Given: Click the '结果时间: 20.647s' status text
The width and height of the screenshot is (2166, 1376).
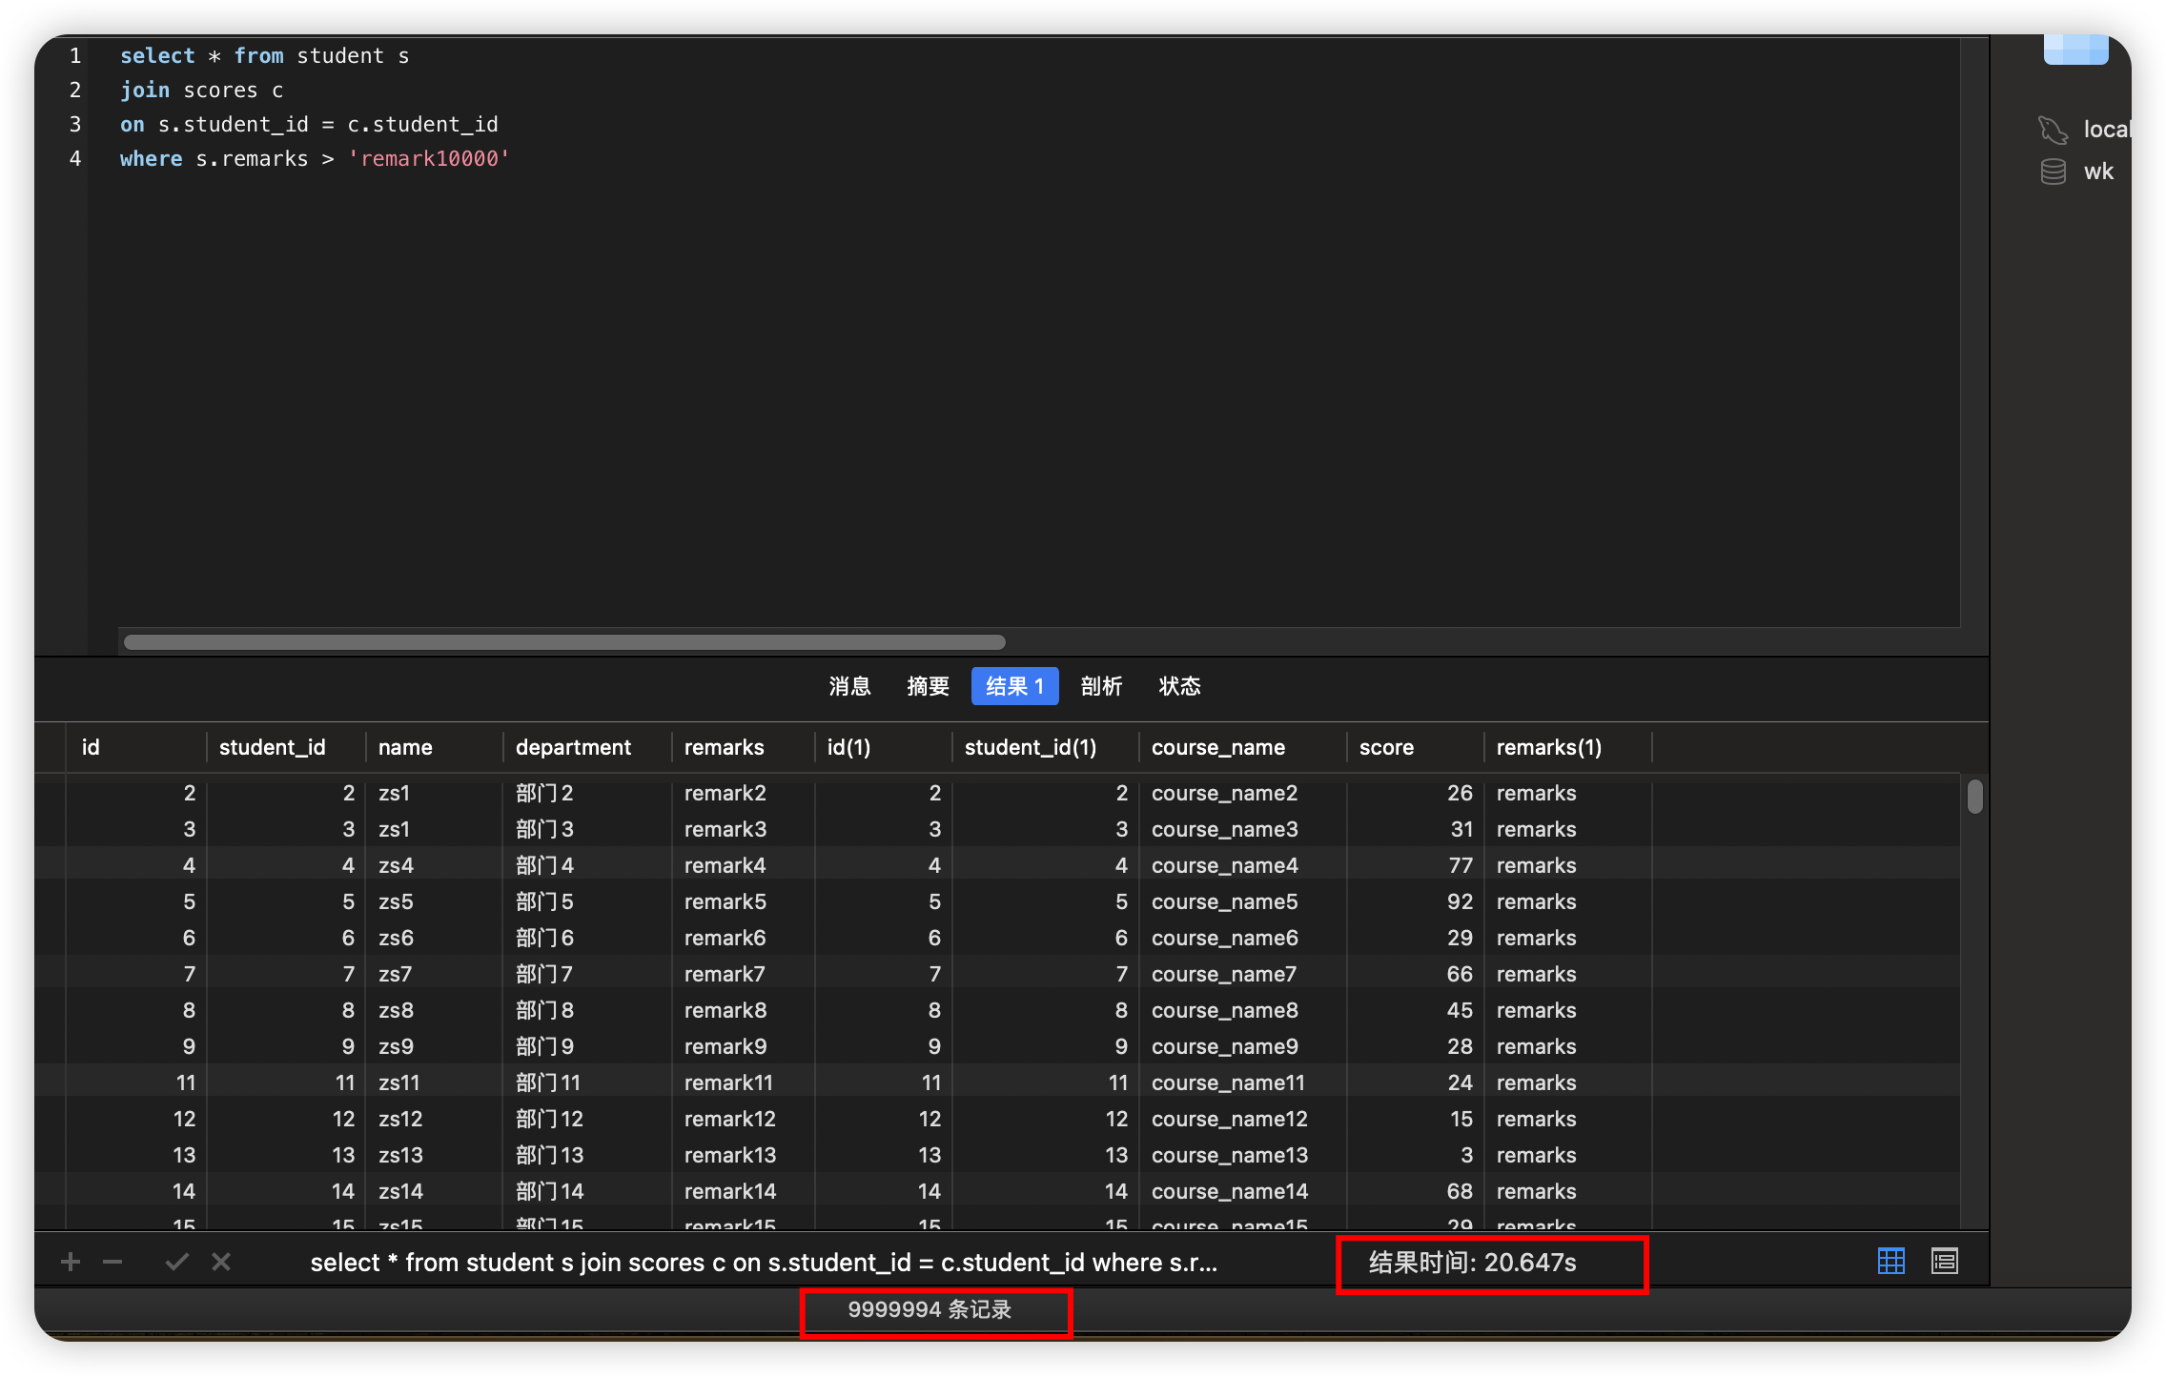Looking at the screenshot, I should point(1472,1263).
